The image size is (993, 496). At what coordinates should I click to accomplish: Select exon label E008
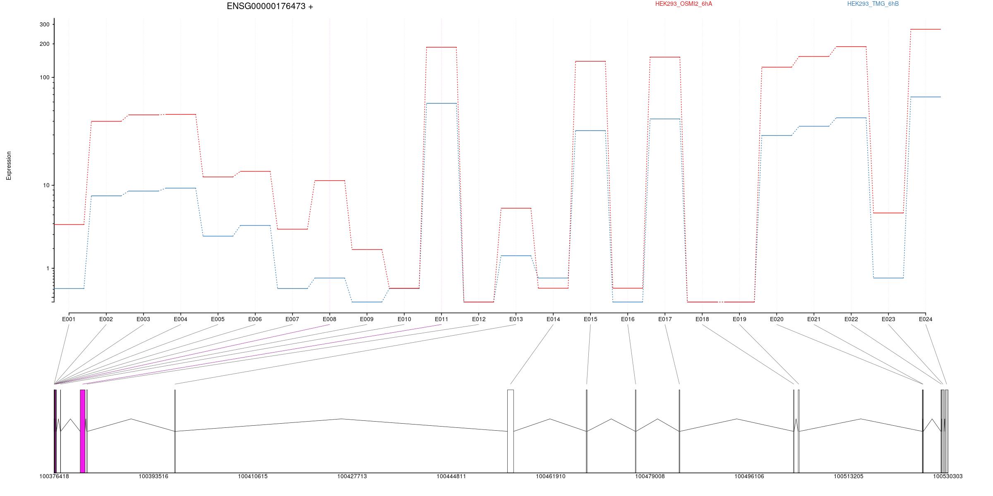pos(329,319)
